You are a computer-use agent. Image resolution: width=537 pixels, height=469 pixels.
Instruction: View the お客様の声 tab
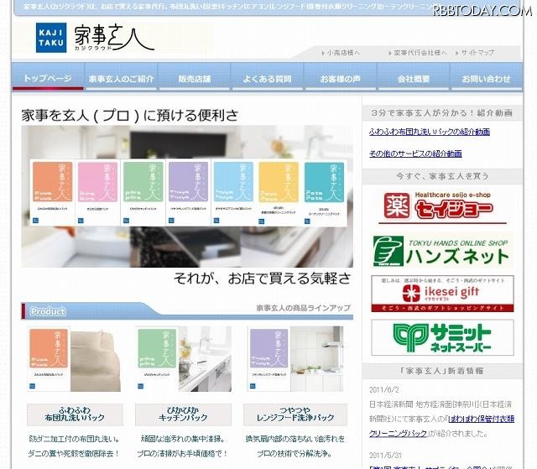[341, 79]
